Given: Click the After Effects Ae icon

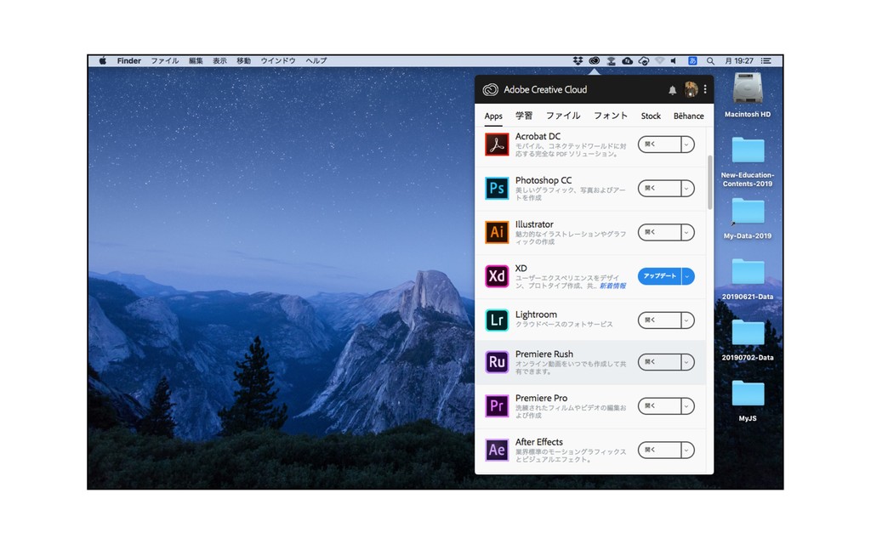Looking at the screenshot, I should (x=497, y=450).
